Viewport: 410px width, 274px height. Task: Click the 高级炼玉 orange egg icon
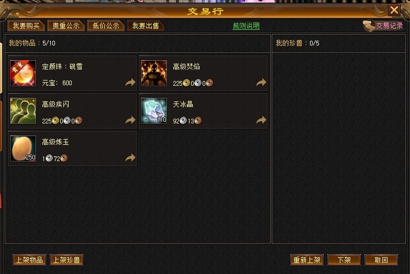(x=23, y=148)
